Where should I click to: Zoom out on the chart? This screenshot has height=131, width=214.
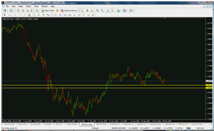pyautogui.click(x=102, y=11)
